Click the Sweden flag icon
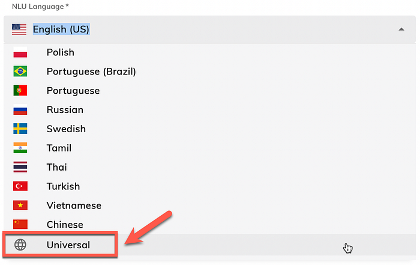This screenshot has width=420, height=265. (20, 129)
